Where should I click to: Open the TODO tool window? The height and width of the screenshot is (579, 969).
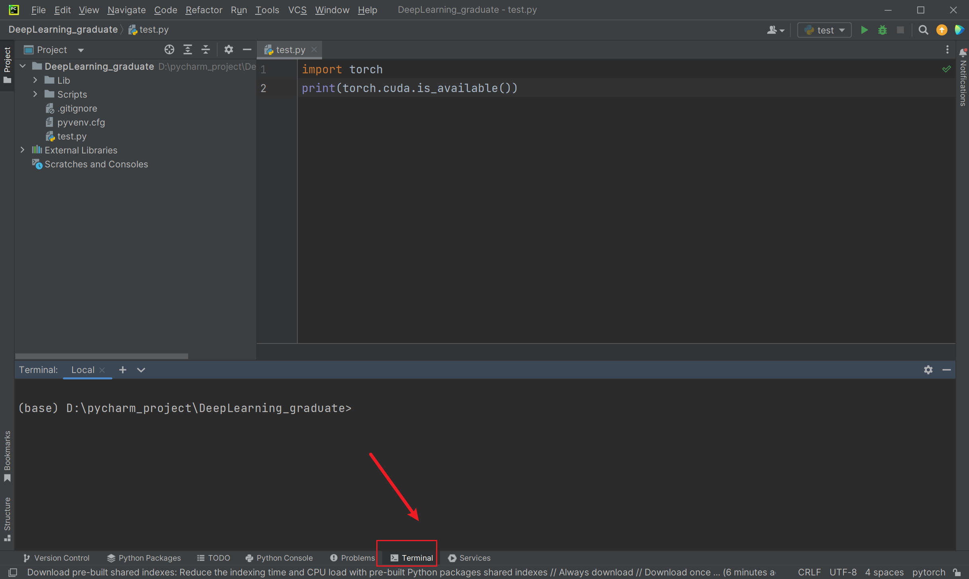(x=214, y=558)
